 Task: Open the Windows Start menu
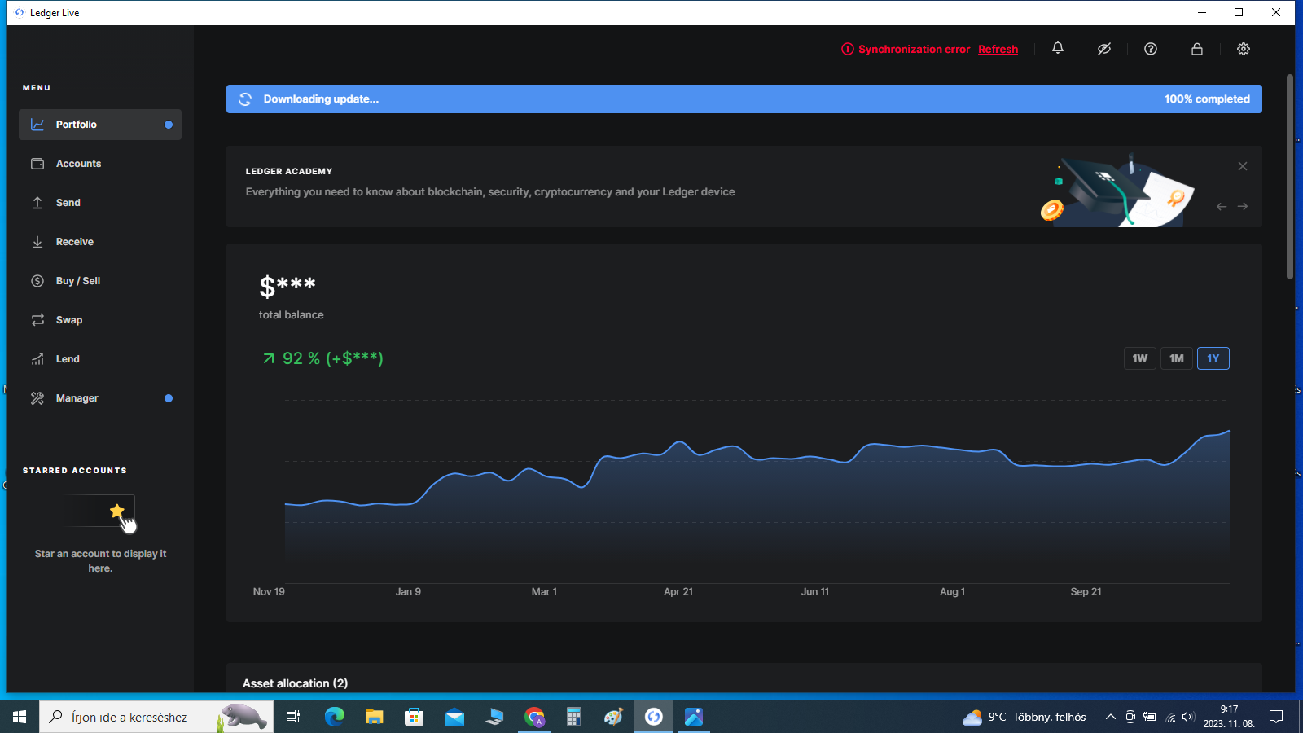click(x=20, y=717)
